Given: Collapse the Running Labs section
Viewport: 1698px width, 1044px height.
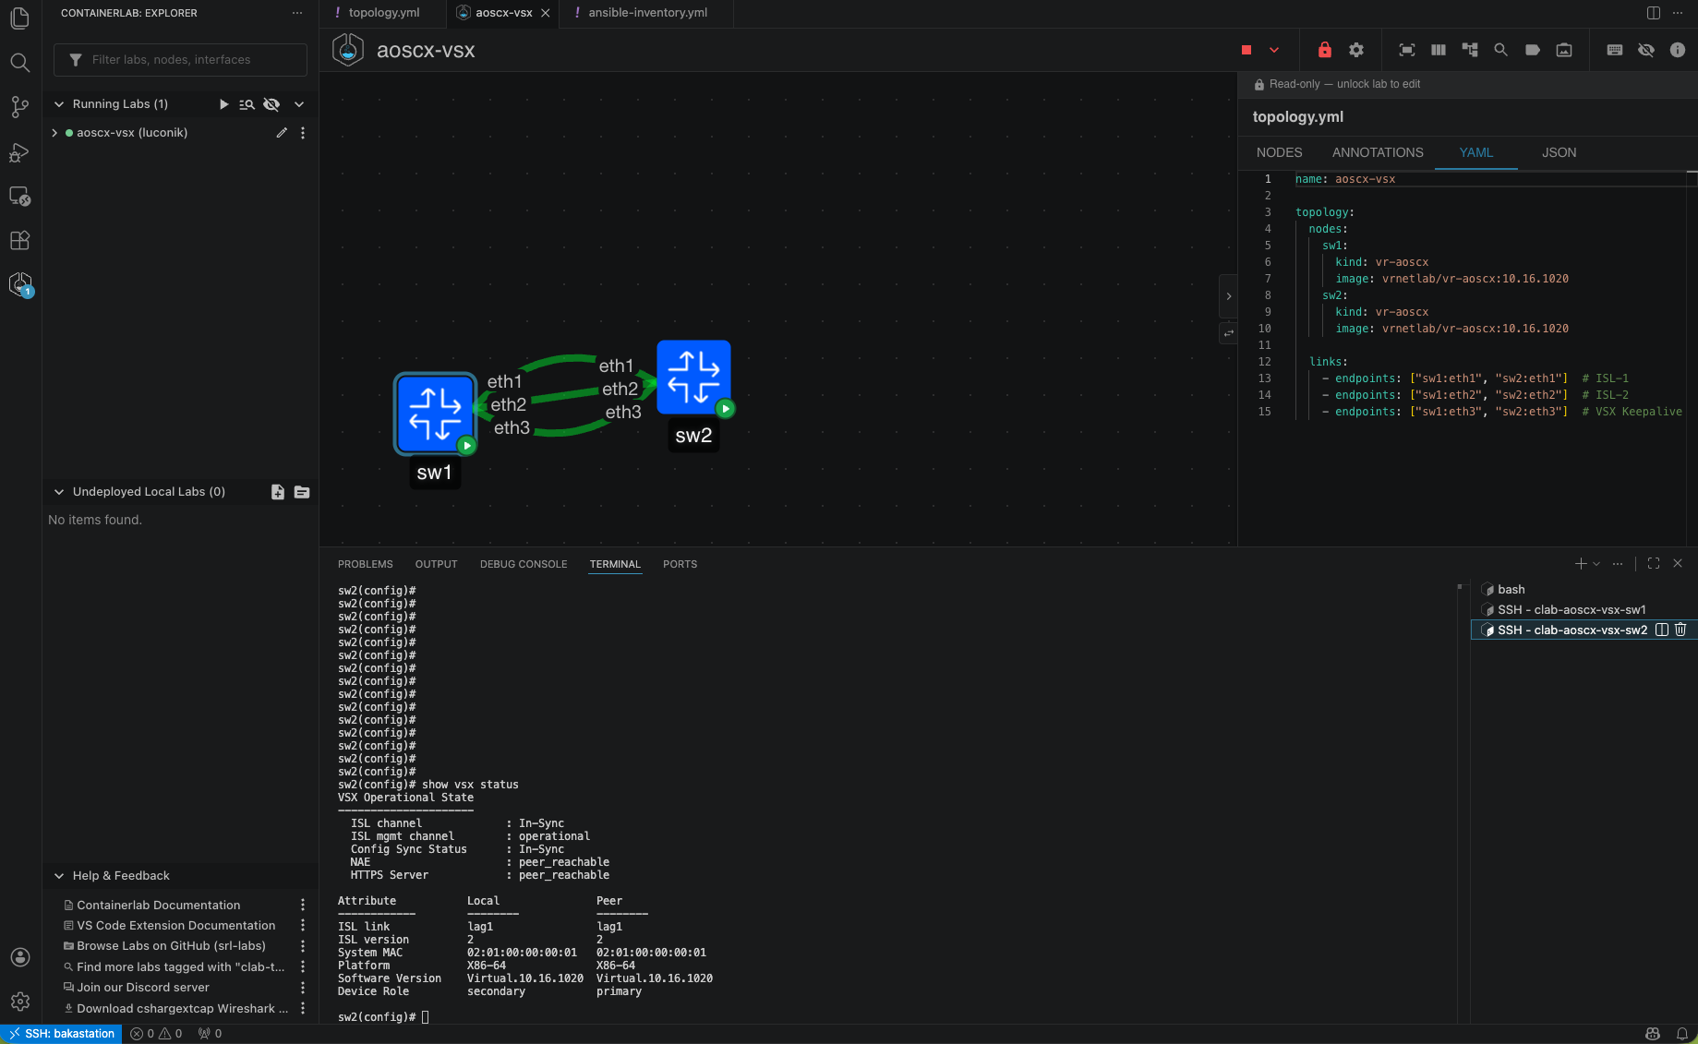Looking at the screenshot, I should [x=59, y=104].
